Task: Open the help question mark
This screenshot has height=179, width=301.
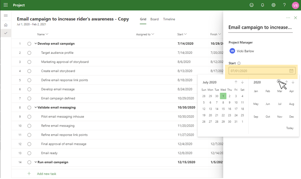Action: pos(284,5)
